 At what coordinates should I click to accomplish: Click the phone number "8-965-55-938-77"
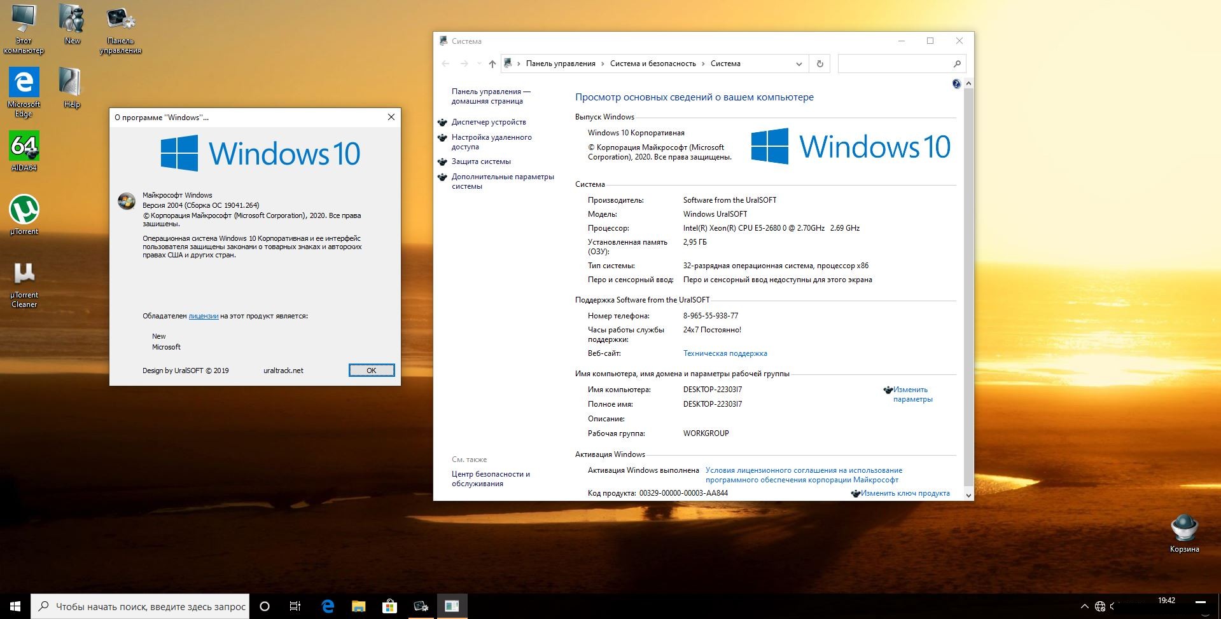point(711,316)
